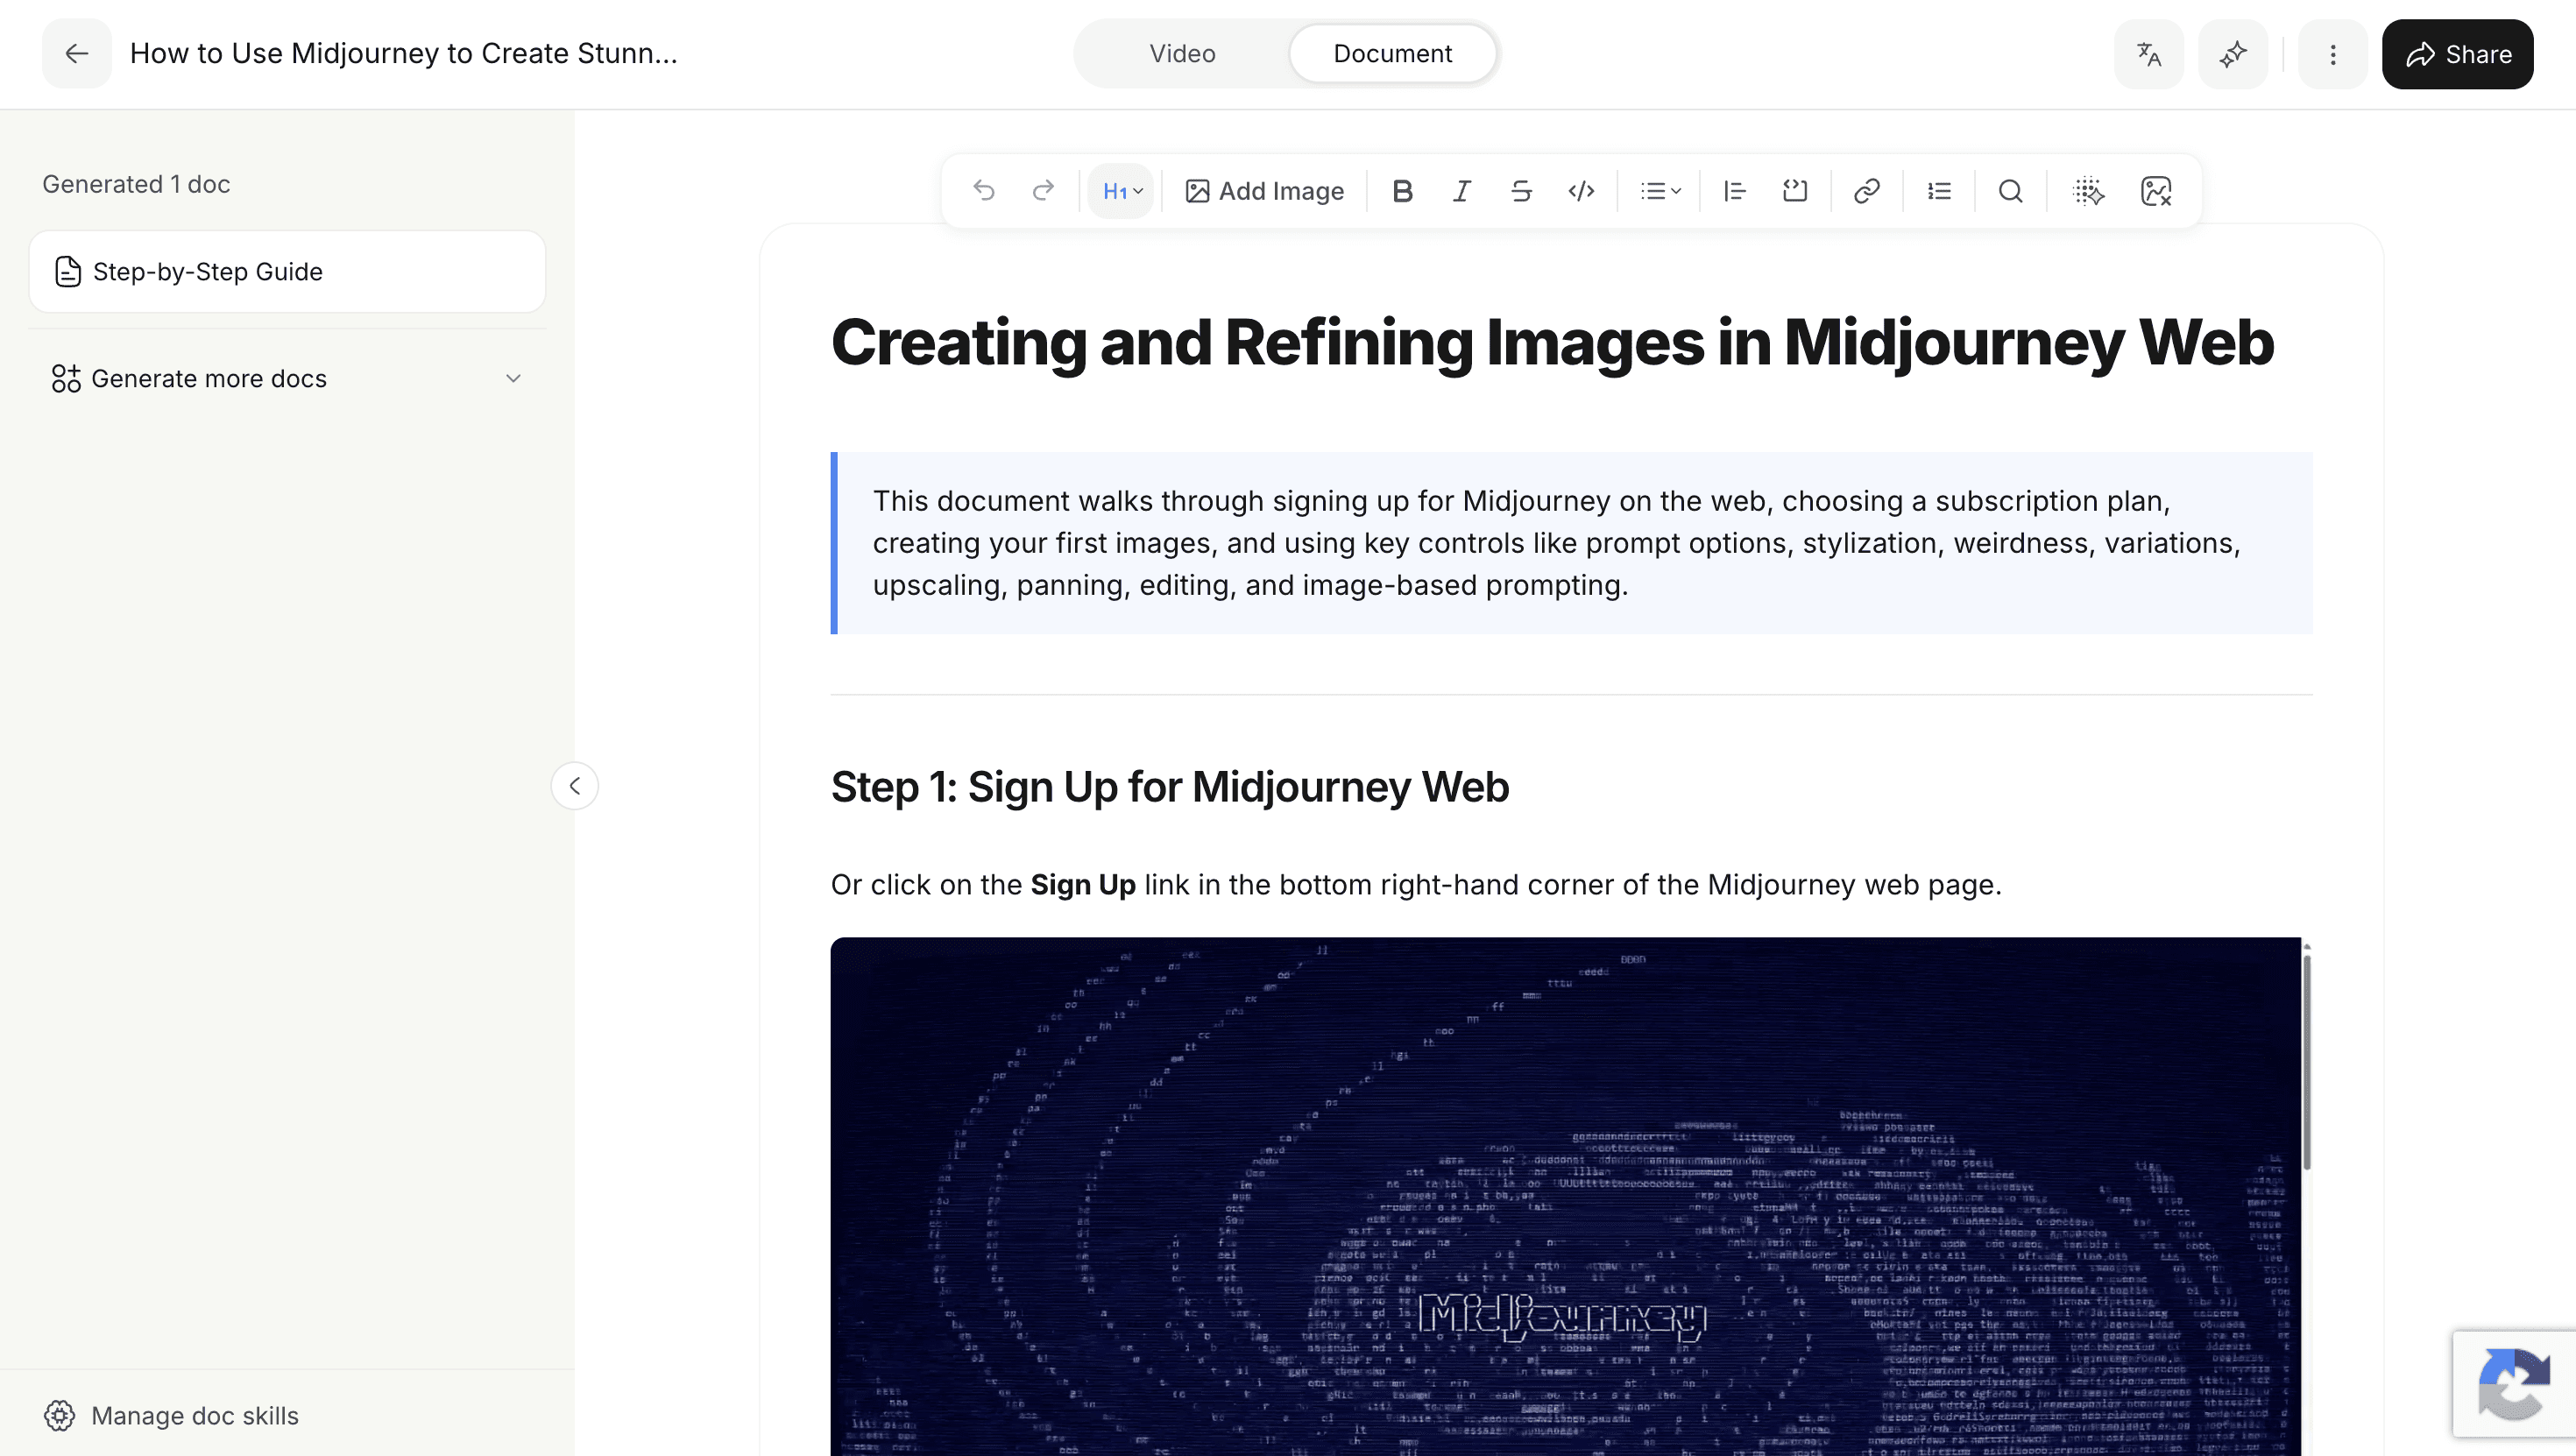Viewport: 2576px width, 1456px height.
Task: Toggle inline code formatting
Action: (1581, 191)
